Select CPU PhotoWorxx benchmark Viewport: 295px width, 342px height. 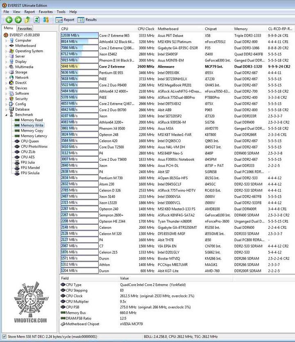[34, 146]
